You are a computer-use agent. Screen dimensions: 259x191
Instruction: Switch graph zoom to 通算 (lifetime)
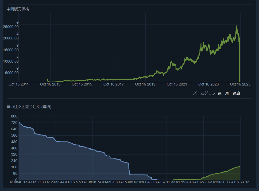tap(236, 93)
